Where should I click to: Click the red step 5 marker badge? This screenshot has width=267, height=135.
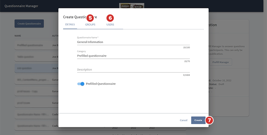90,18
